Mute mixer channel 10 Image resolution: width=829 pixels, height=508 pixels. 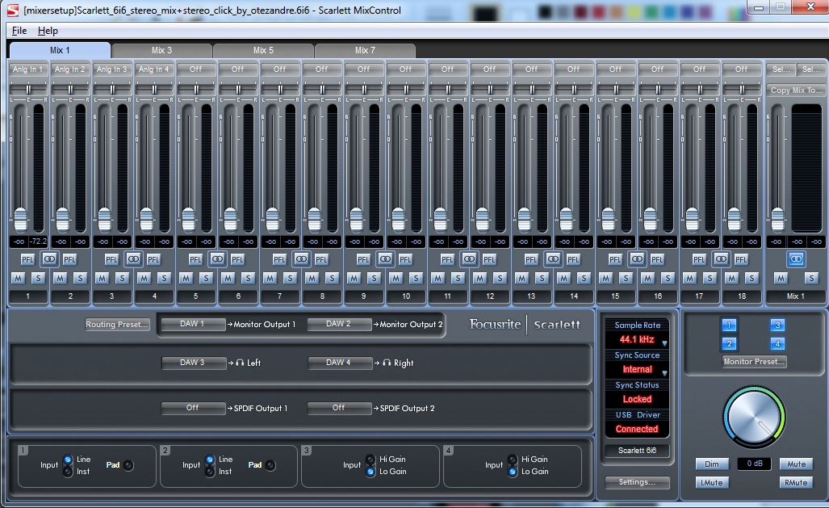point(396,278)
